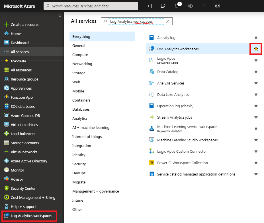Select the AI + machine learning category

(x=91, y=127)
